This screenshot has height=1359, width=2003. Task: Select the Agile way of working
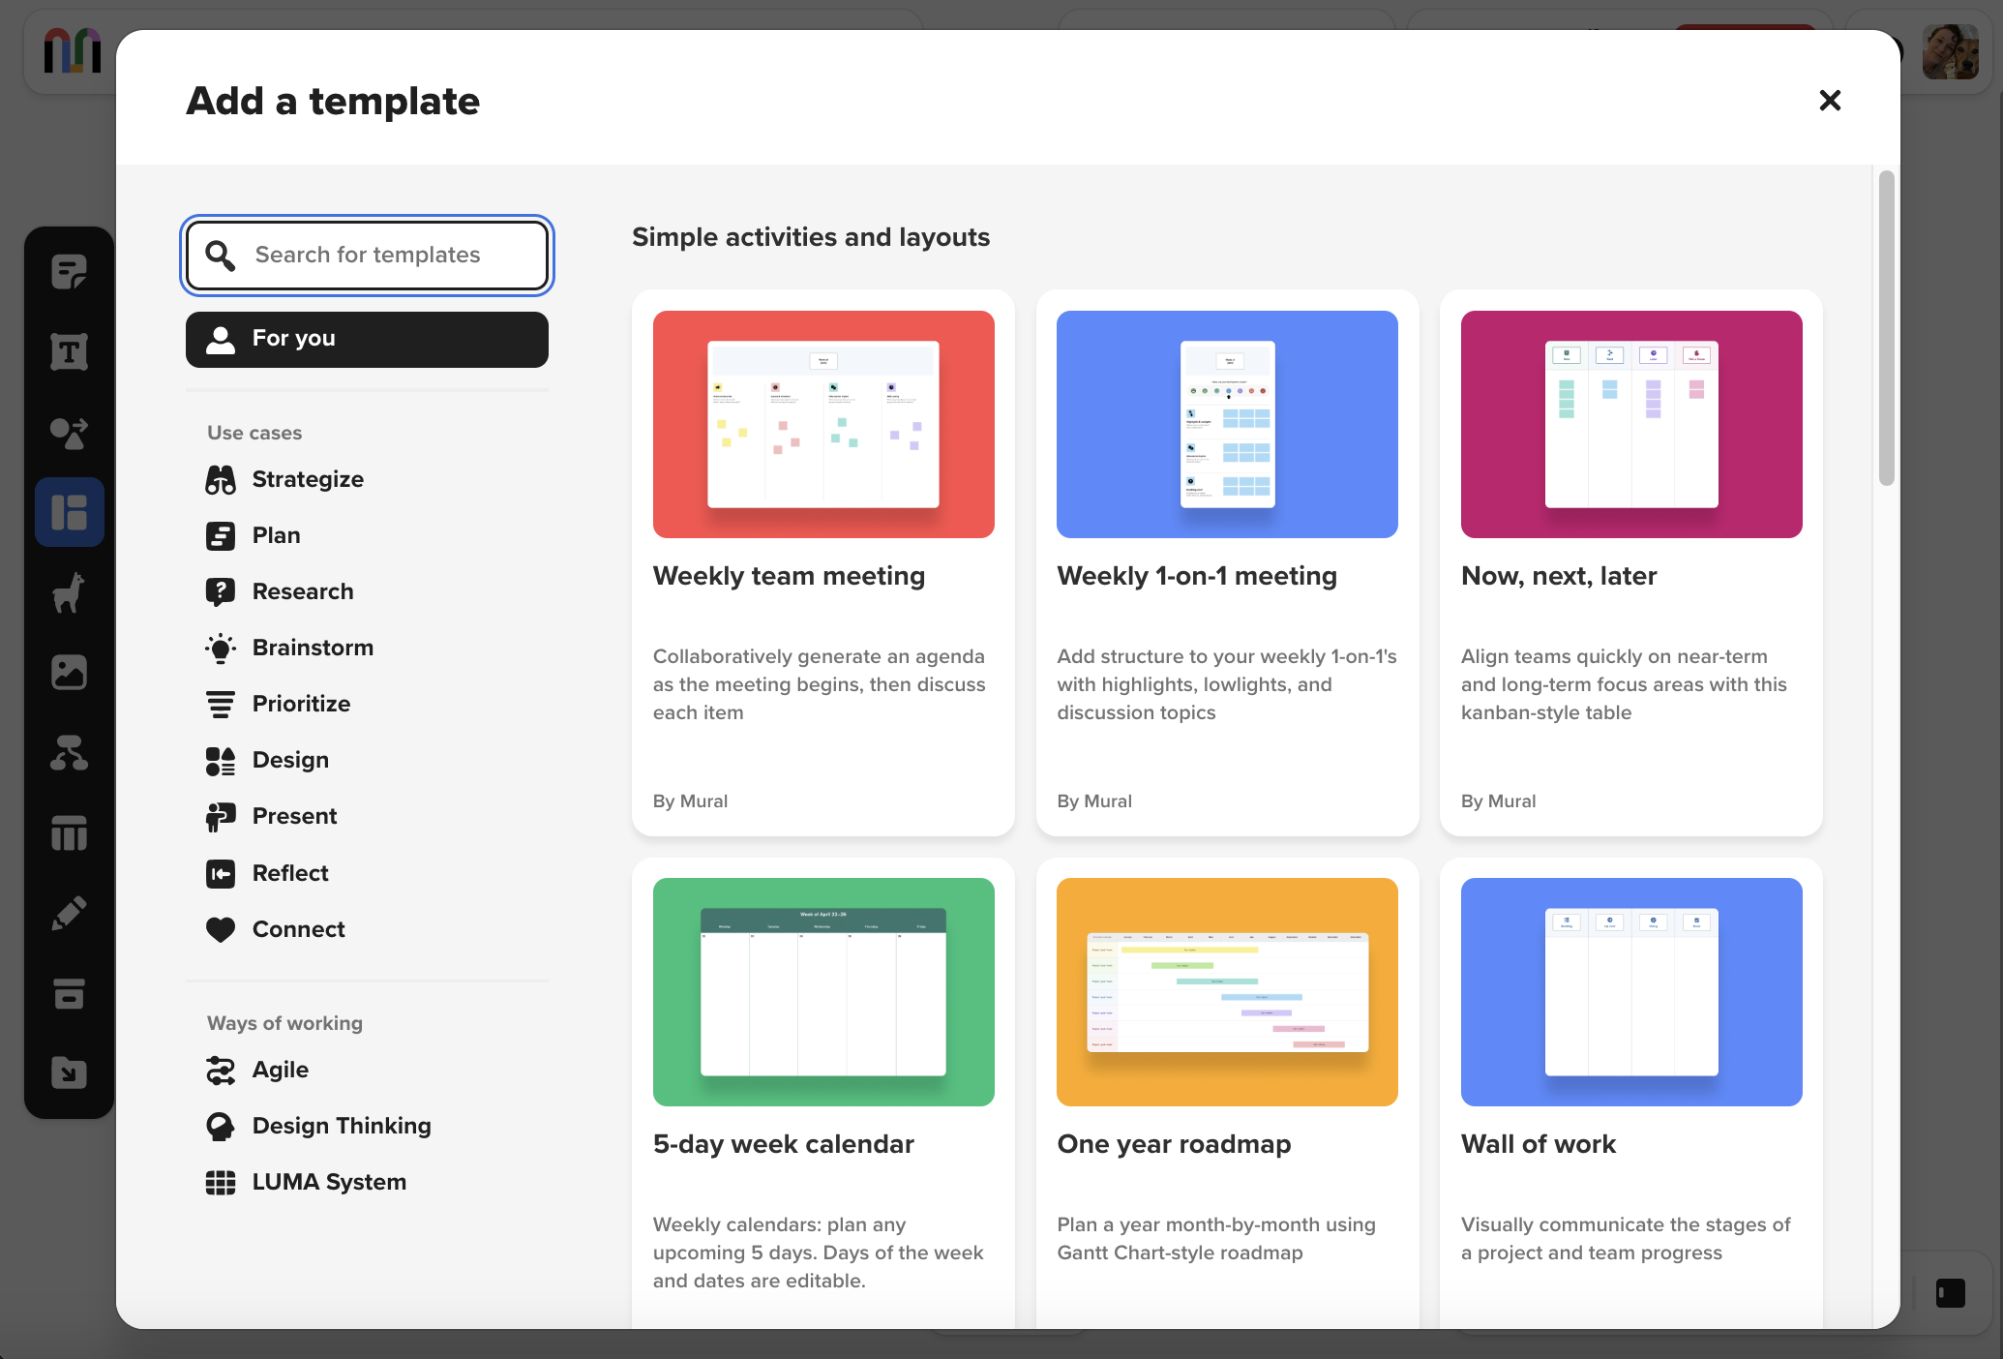pos(280,1070)
